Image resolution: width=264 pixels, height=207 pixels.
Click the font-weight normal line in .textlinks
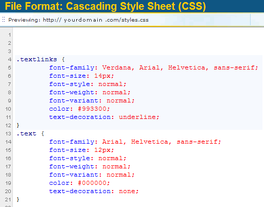[x=90, y=92]
